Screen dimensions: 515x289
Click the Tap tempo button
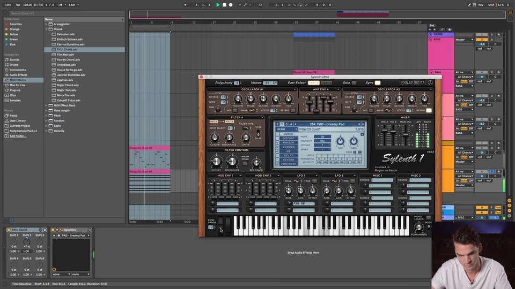[x=18, y=5]
